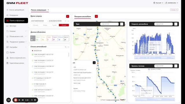185x104 pixels.
Task: Open the Пробег sidebar section
Action: 11,52
